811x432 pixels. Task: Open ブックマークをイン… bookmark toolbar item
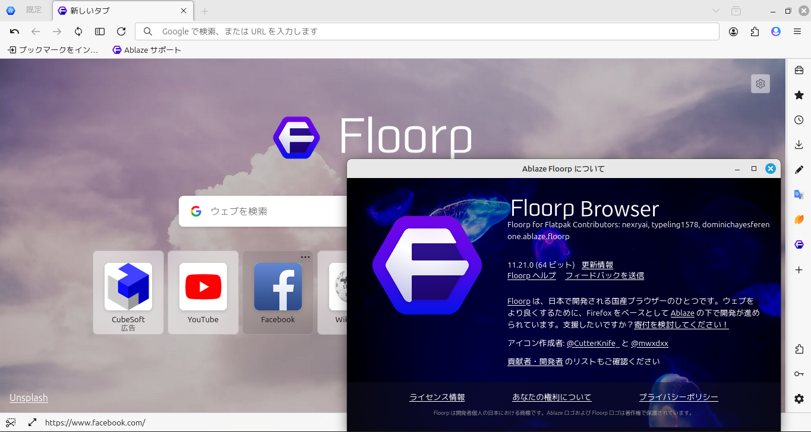click(x=53, y=50)
